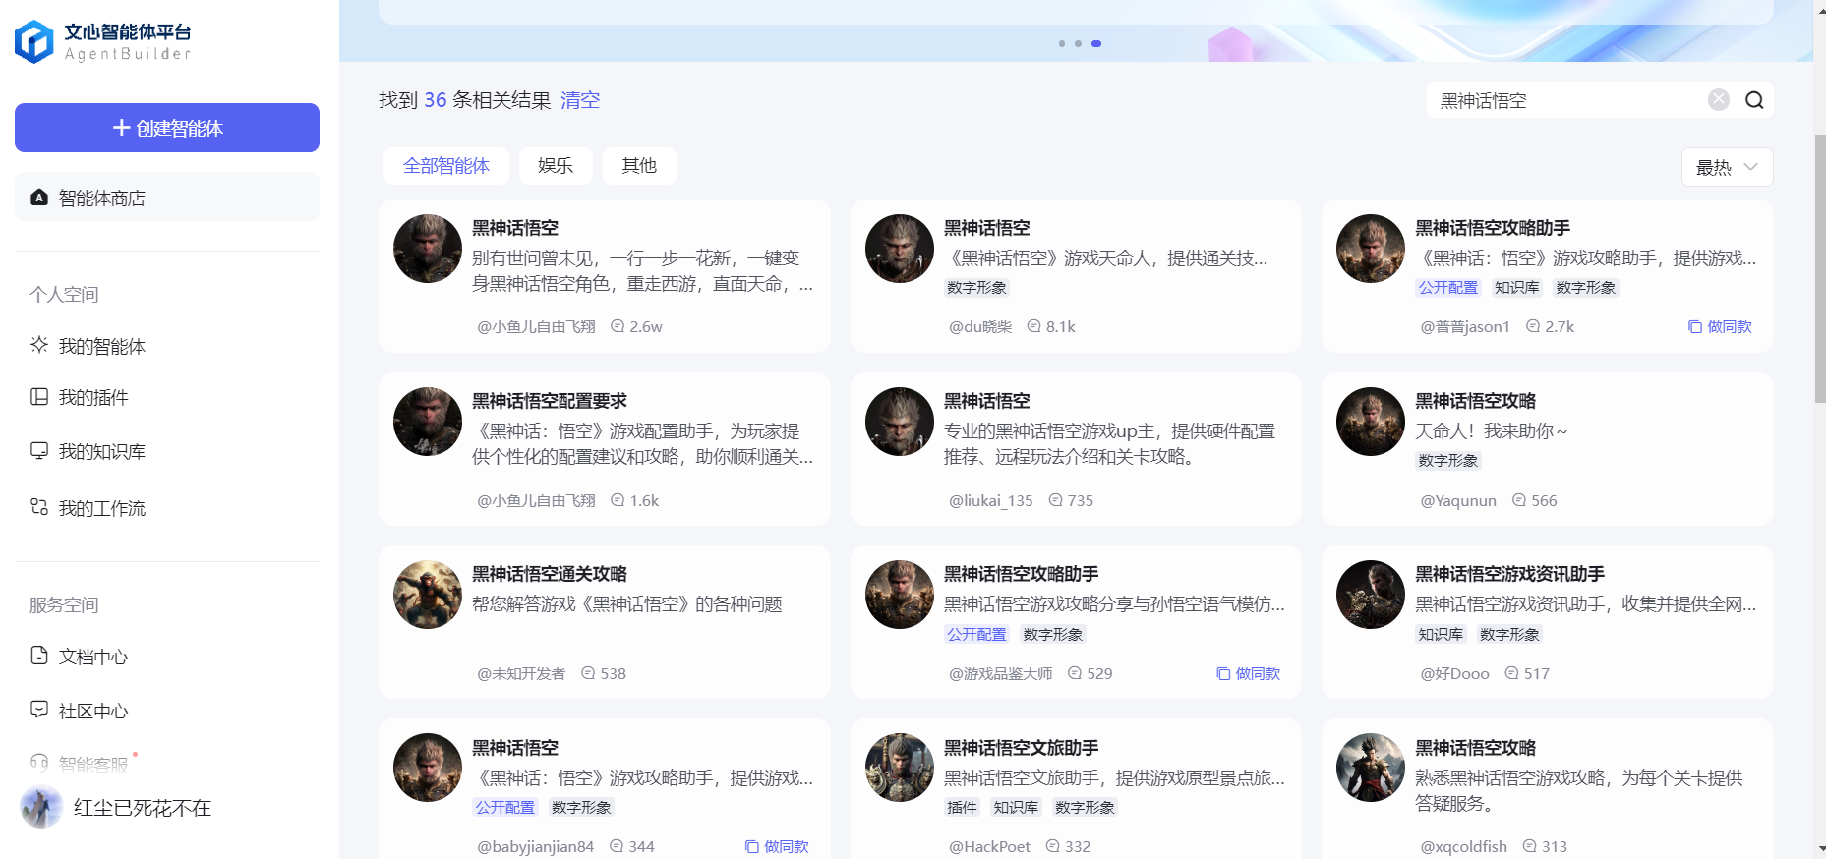Click 插件 tag on HackPoet's card

point(962,807)
